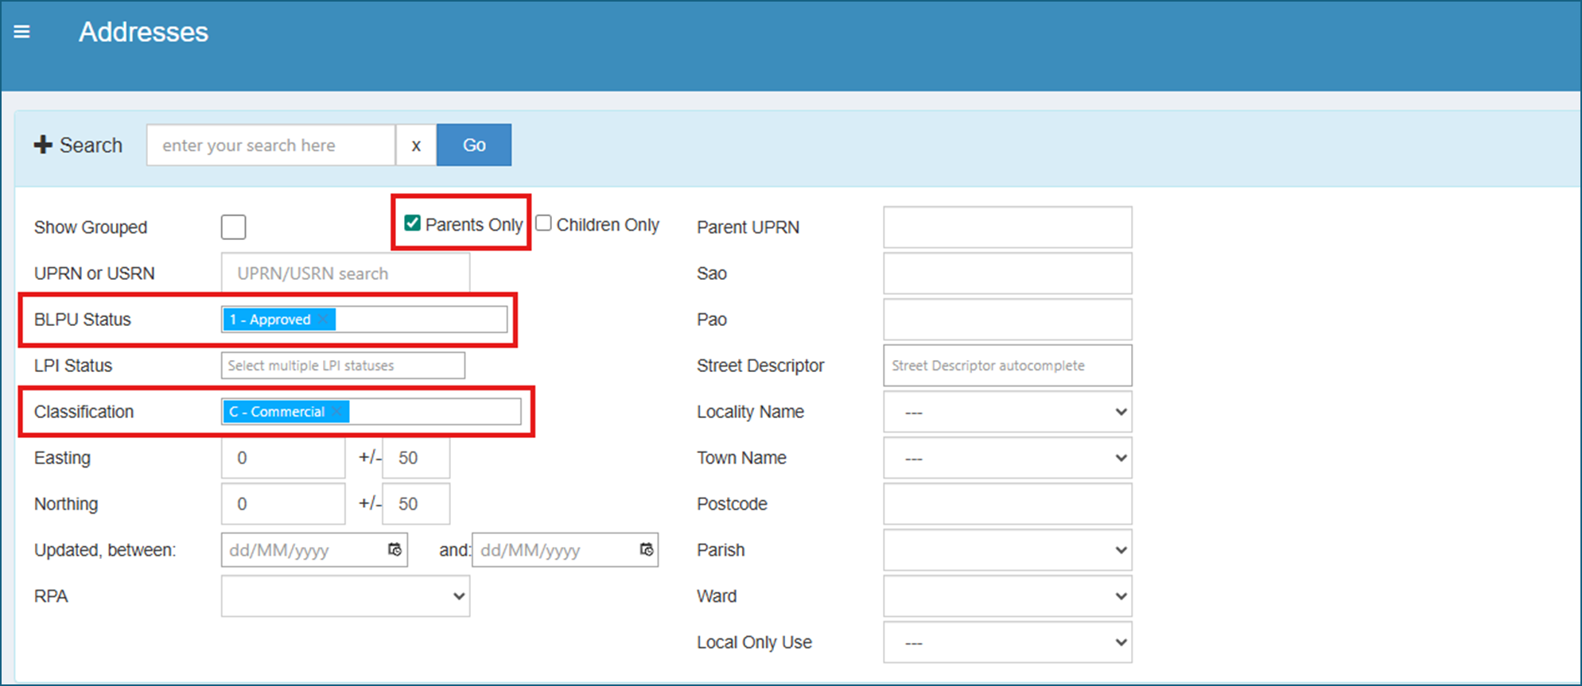This screenshot has height=686, width=1582.
Task: Toggle the Show Grouped checkbox
Action: pyautogui.click(x=234, y=227)
